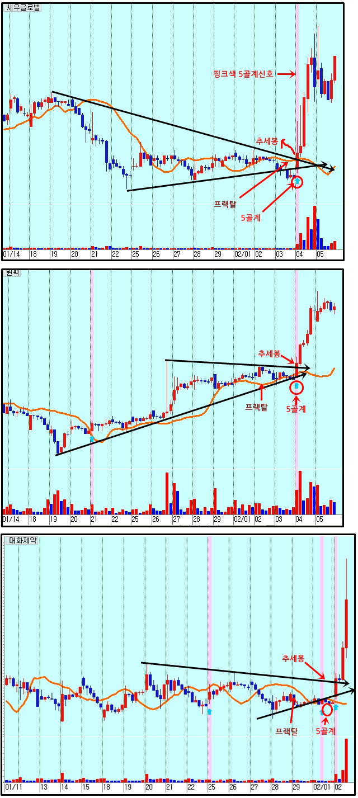Click the red oval 5골계 marker in 대화제약 chart

[x=327, y=709]
